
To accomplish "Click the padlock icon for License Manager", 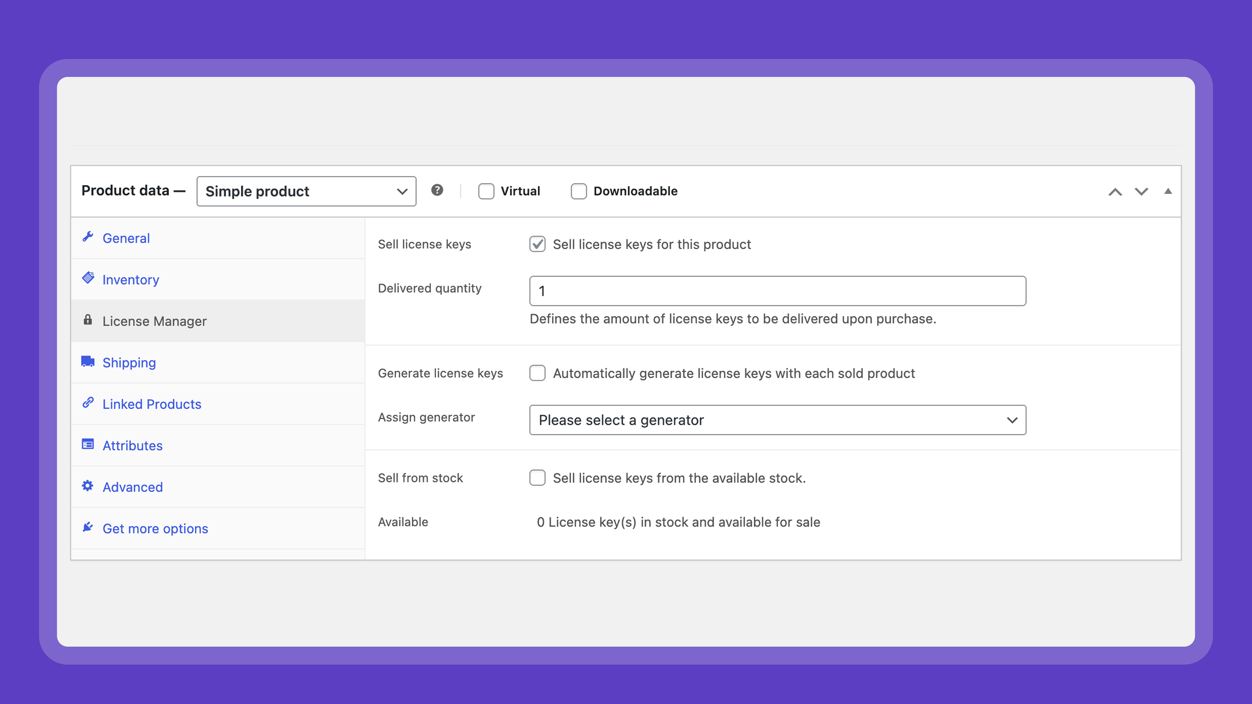I will [x=87, y=320].
